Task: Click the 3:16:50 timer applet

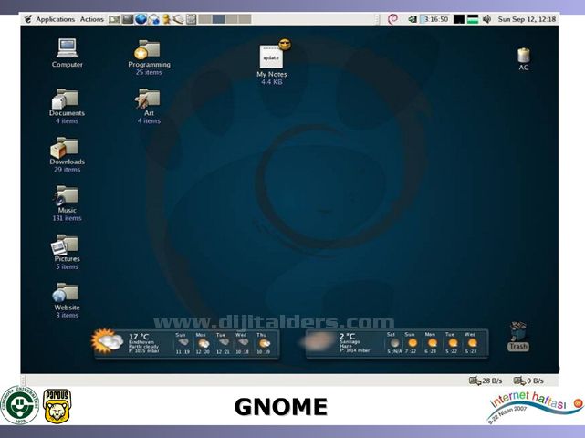Action: tap(434, 19)
